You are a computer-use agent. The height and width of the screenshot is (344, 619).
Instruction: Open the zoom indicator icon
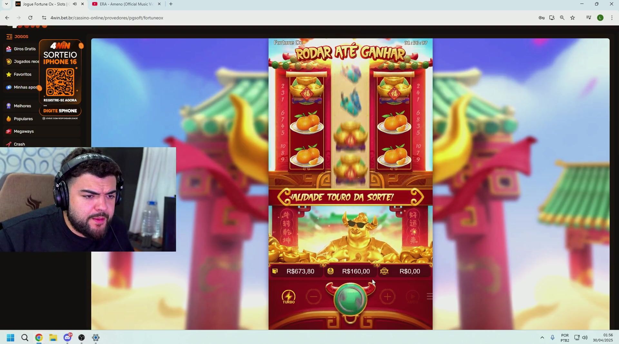coord(562,18)
